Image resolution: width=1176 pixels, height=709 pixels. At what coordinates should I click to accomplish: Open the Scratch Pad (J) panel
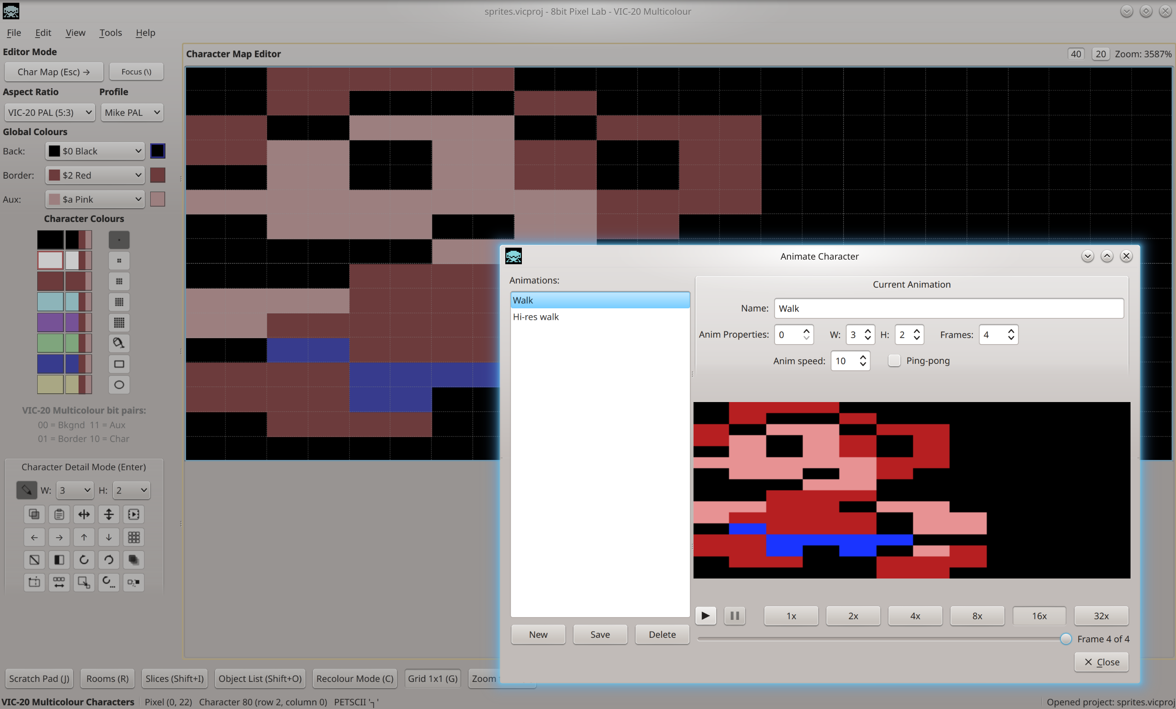(39, 679)
